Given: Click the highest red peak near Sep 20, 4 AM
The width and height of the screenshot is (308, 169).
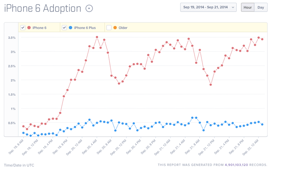Looking at the screenshot, I should click(x=97, y=37).
